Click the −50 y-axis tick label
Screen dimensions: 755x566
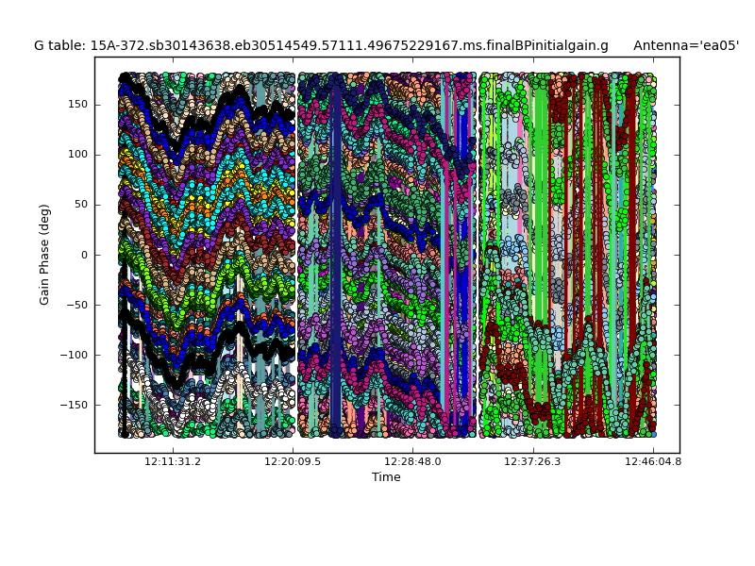point(77,305)
